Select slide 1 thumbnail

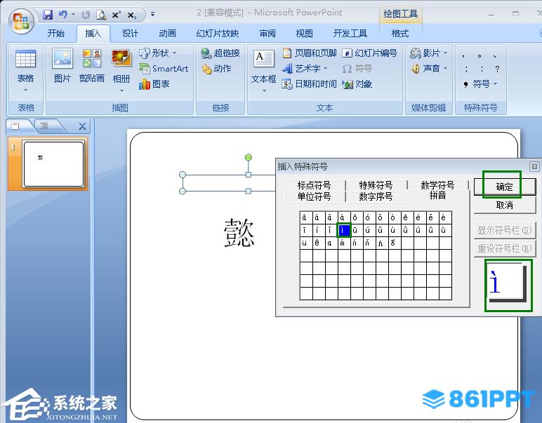click(53, 164)
